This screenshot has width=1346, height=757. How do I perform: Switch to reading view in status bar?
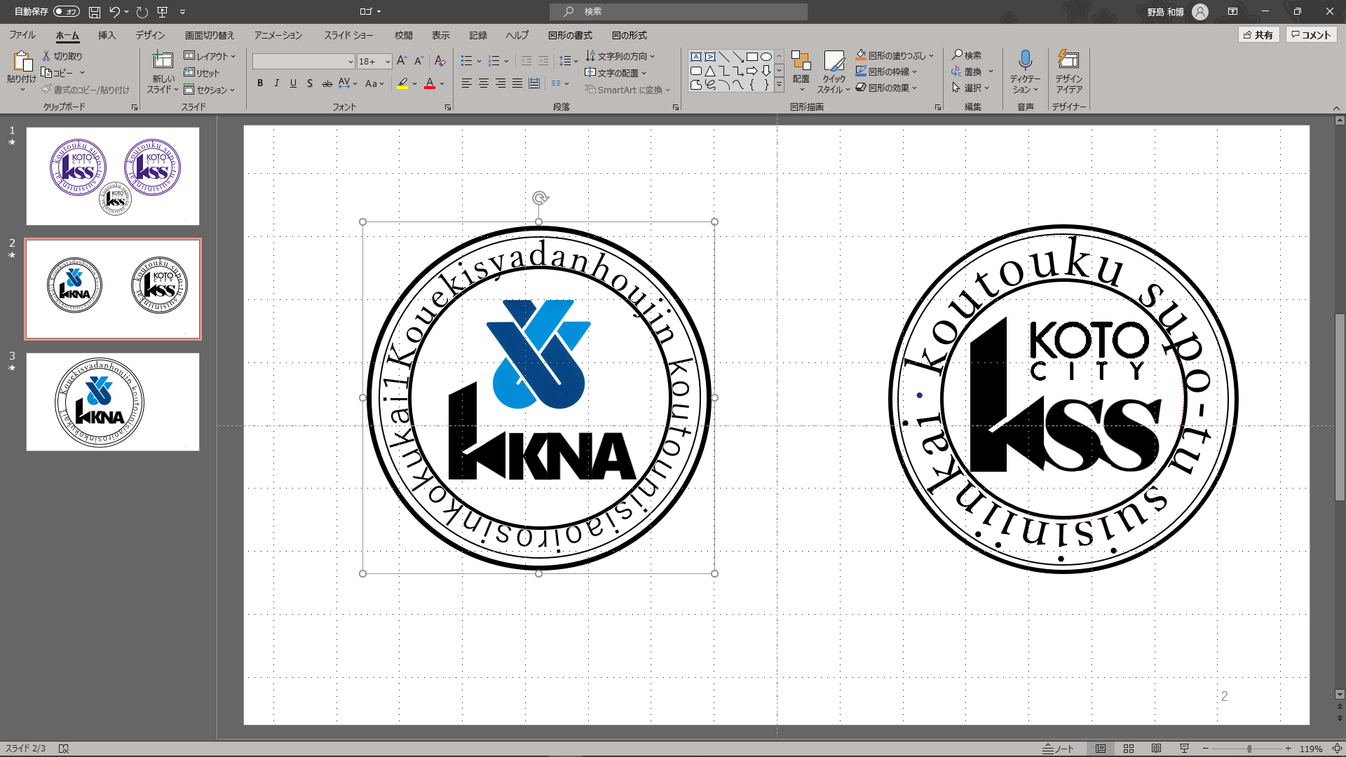tap(1157, 749)
